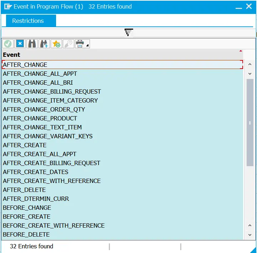Select AFTER_CREATE_BILLING_REQUEST row
Image resolution: width=257 pixels, height=253 pixels.
[122, 163]
